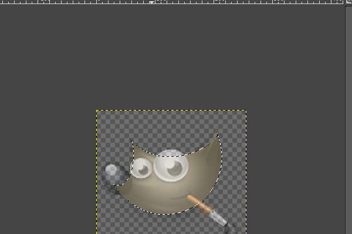Click the ruler's triangular pointer position marker
The width and height of the screenshot is (352, 234).
[151, 2]
